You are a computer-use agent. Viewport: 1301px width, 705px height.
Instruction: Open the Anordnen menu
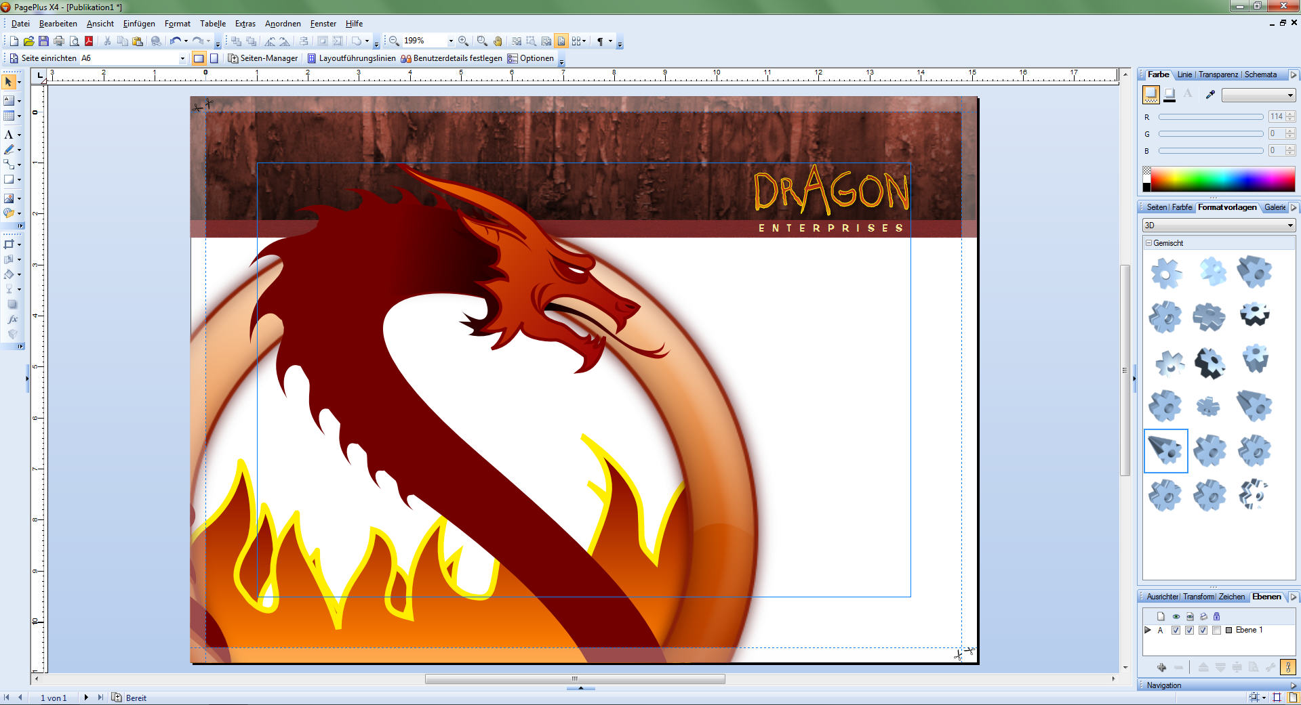283,24
